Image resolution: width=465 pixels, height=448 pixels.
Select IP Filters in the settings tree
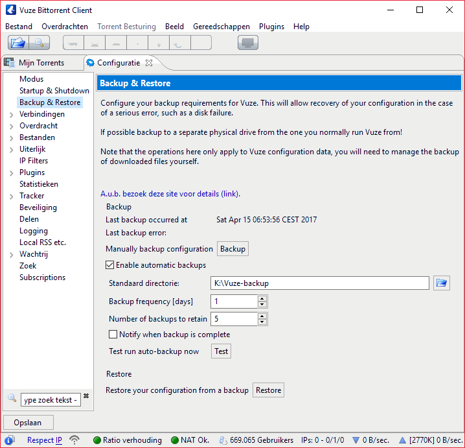tap(34, 161)
